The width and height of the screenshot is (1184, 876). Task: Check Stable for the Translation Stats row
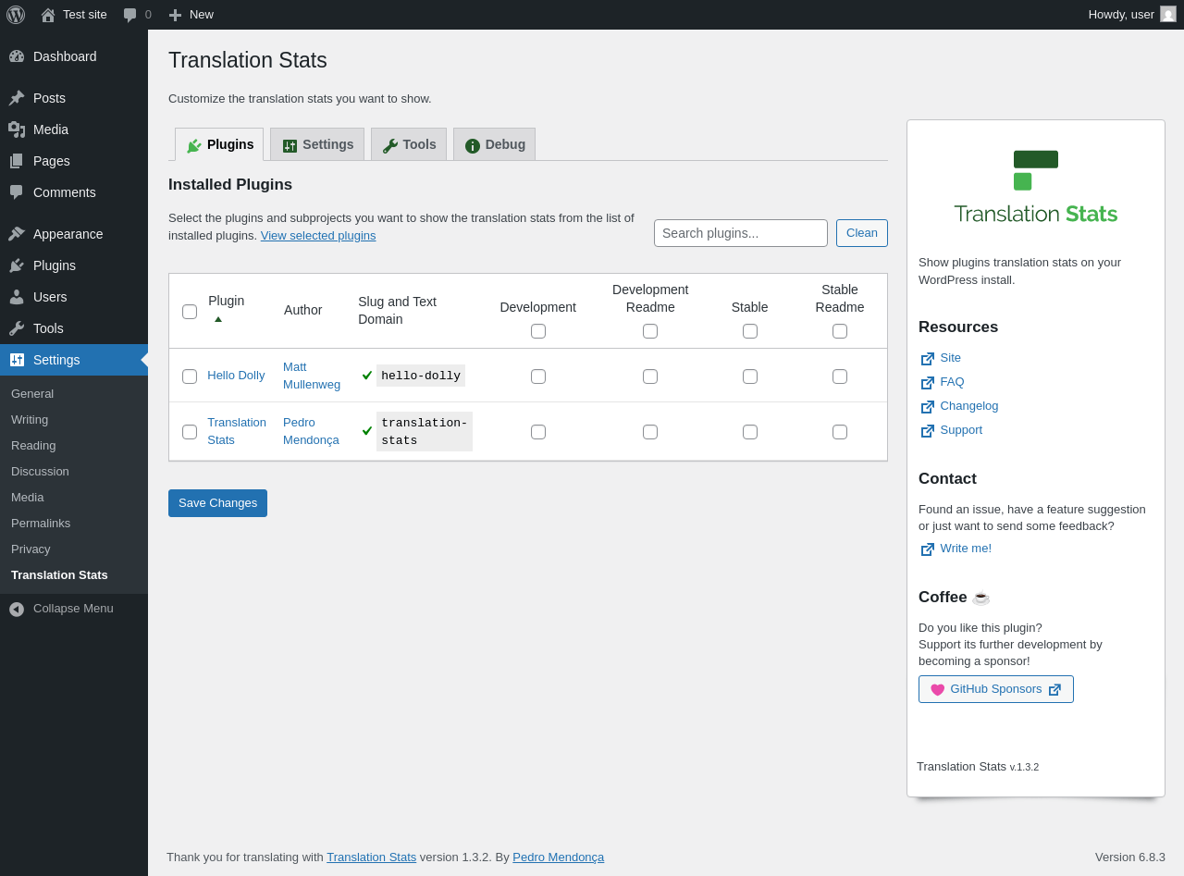(x=750, y=432)
